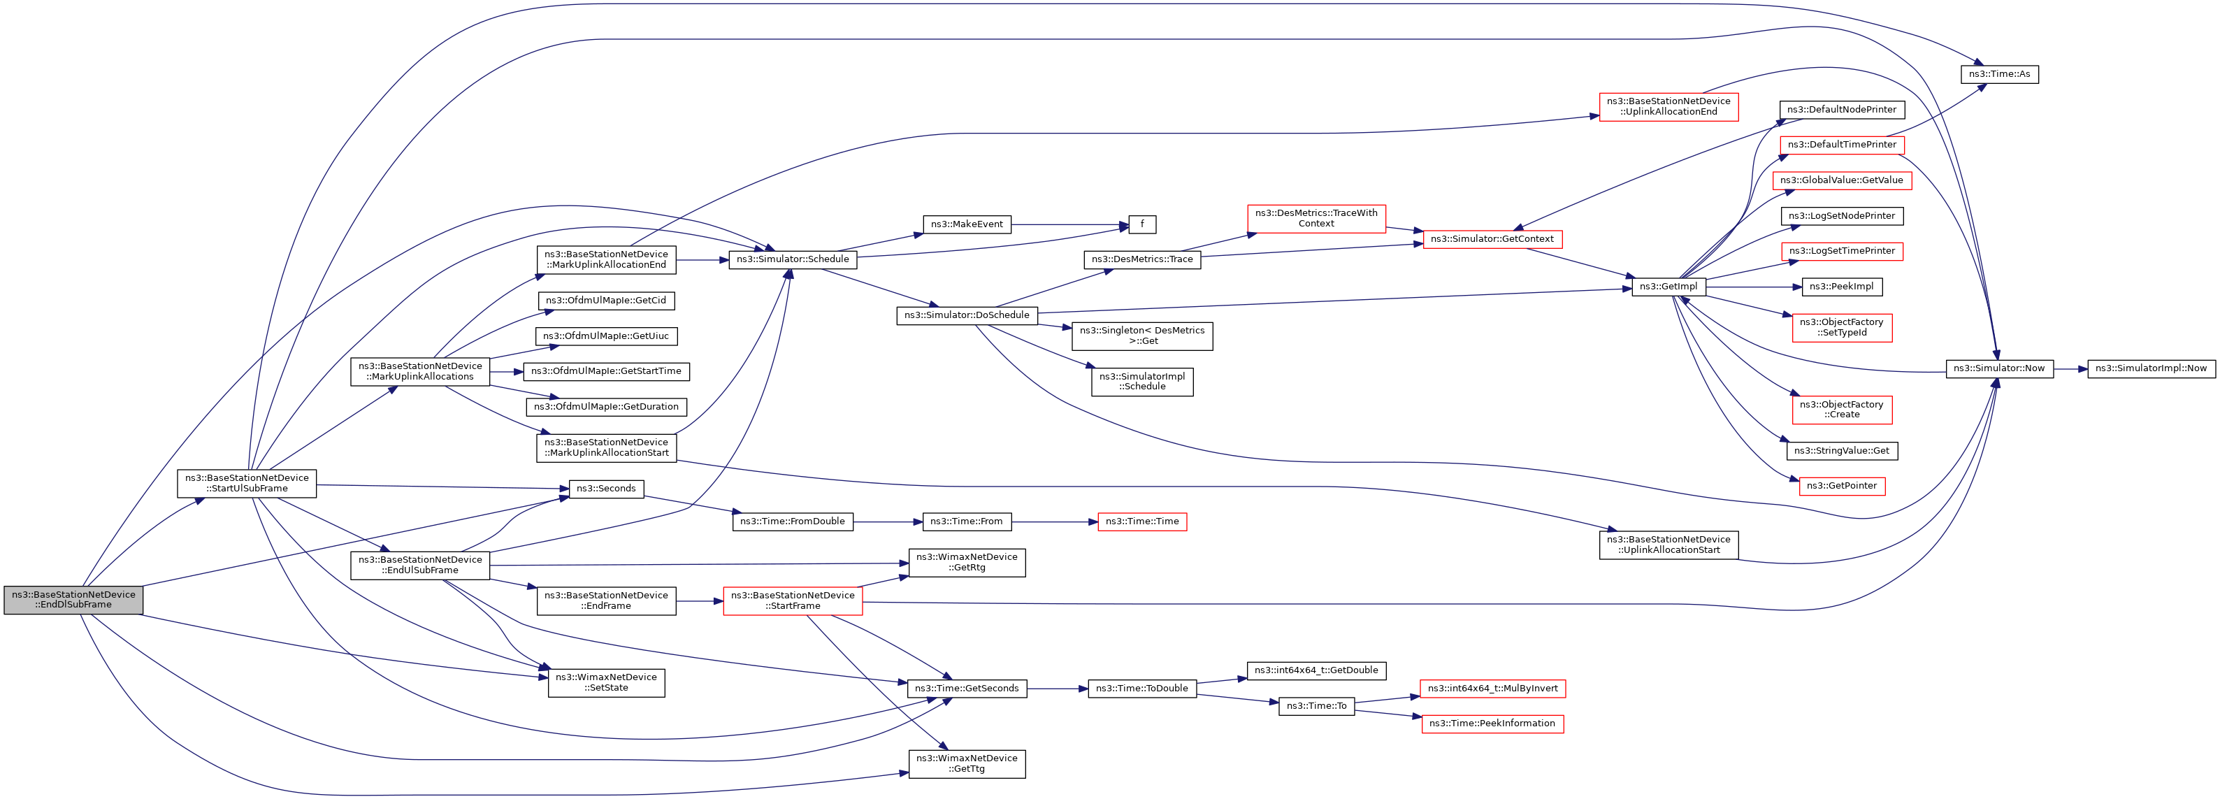The width and height of the screenshot is (2220, 799).
Task: Click the ns3::OfdmUlMapIe::GetDuration node
Action: (606, 407)
